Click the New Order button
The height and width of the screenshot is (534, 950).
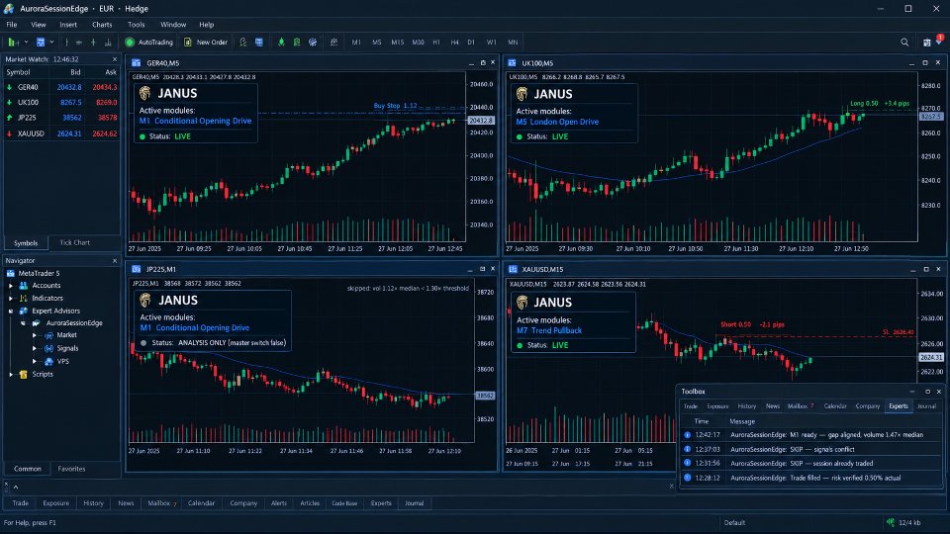click(x=206, y=43)
